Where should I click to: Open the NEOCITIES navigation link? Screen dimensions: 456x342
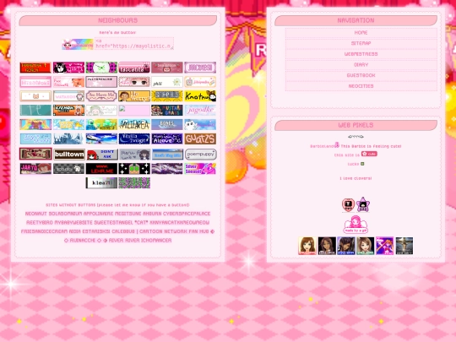361,86
